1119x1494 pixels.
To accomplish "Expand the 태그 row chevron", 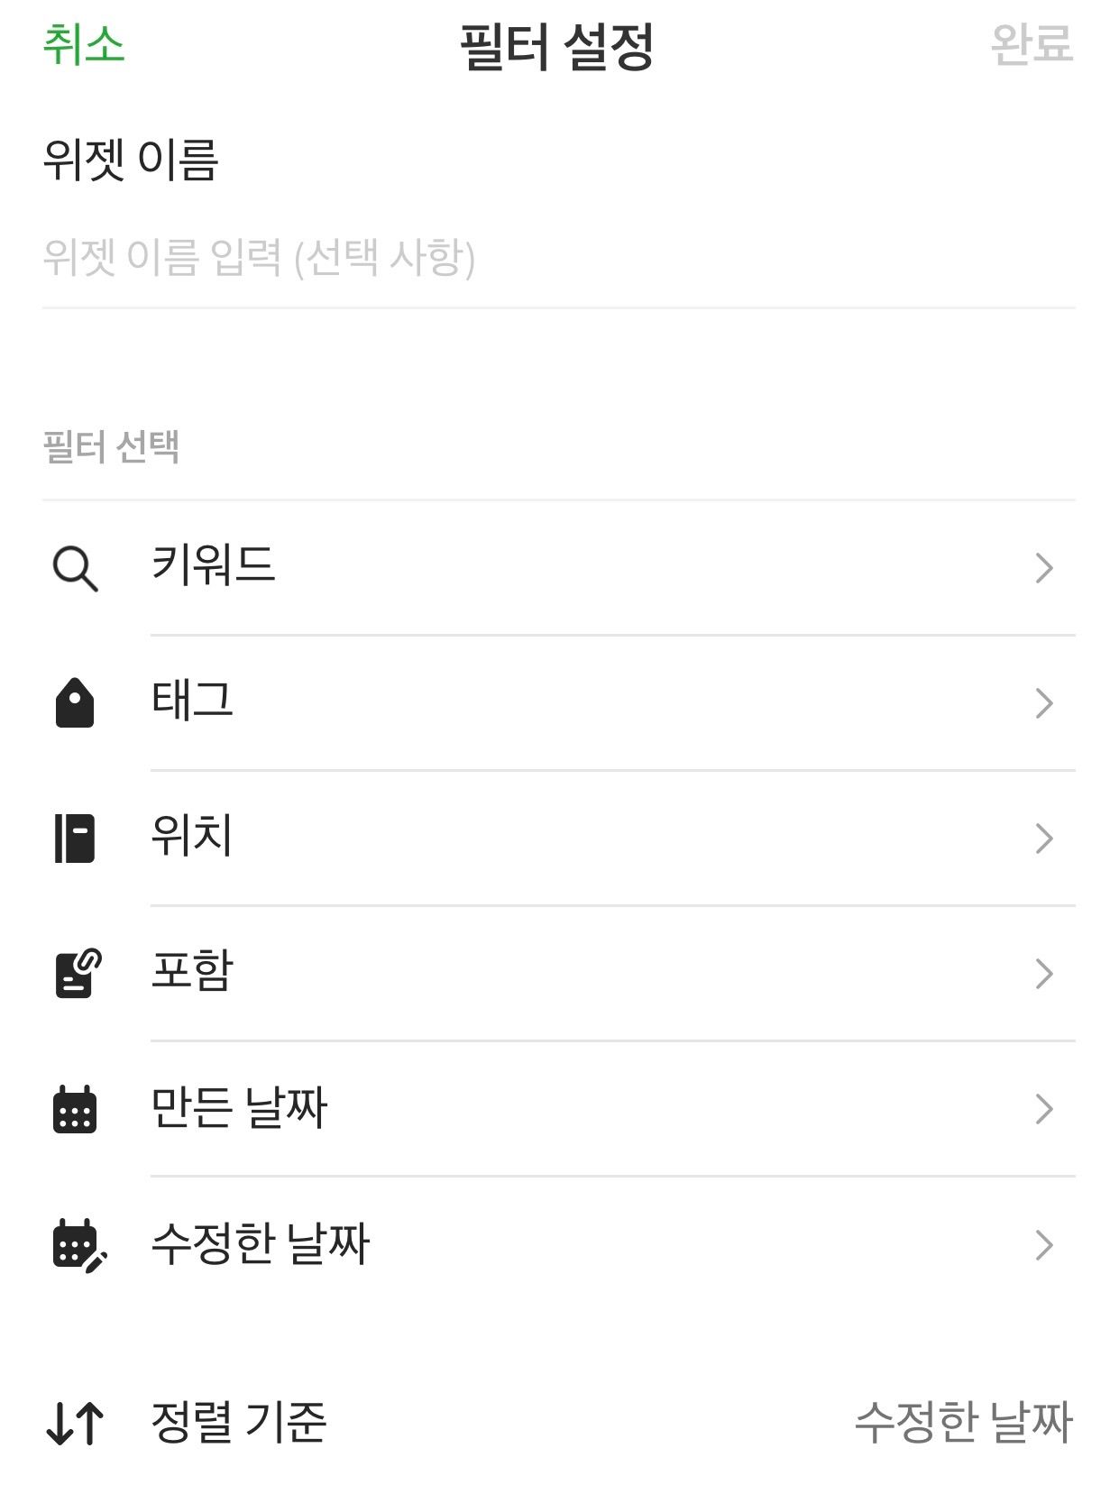I will tap(1044, 703).
